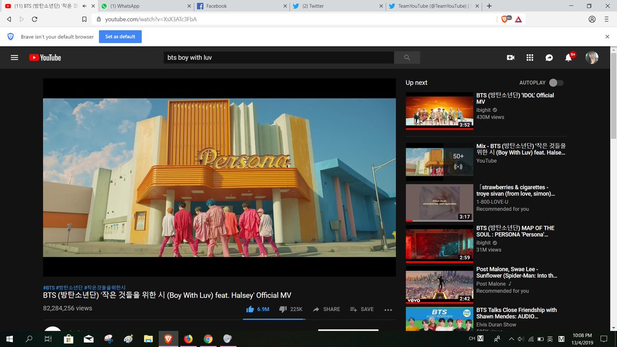Viewport: 617px width, 347px height.
Task: Open the messages share bubble icon
Action: 549,58
